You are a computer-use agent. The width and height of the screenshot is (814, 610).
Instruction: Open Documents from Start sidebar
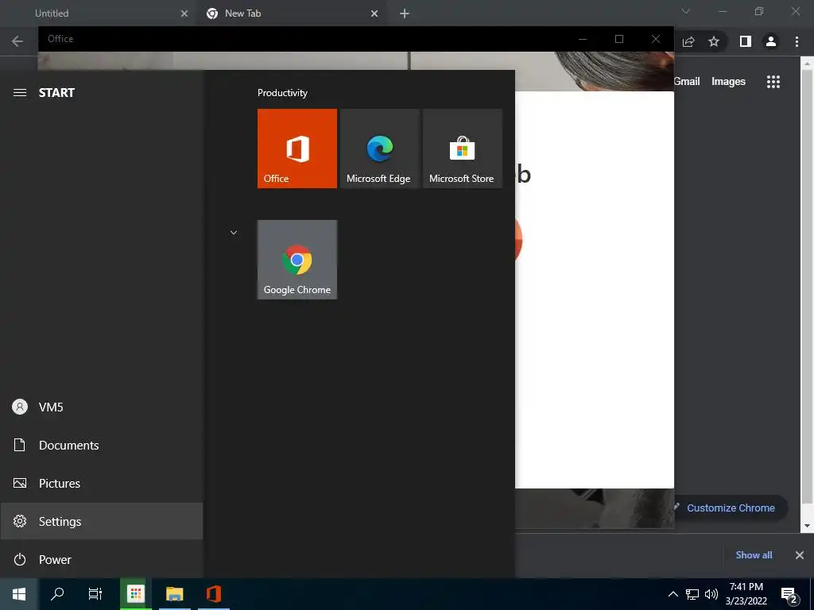click(x=102, y=445)
